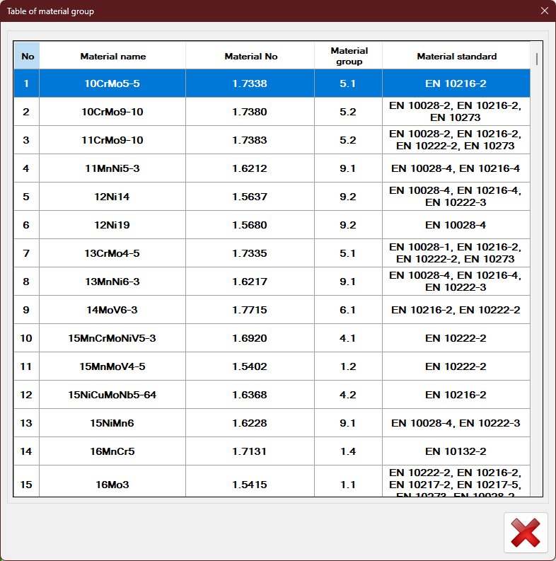This screenshot has width=556, height=561.
Task: Select material number 1.5680 cell
Action: (250, 225)
